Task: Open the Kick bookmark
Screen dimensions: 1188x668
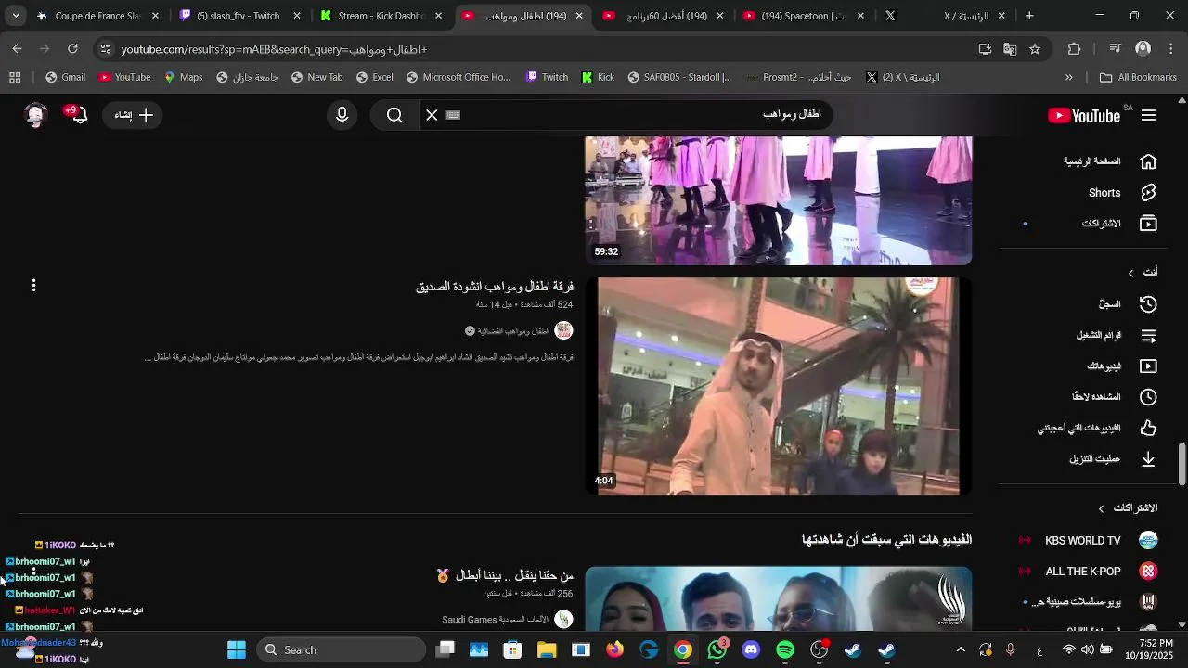Action: click(598, 78)
